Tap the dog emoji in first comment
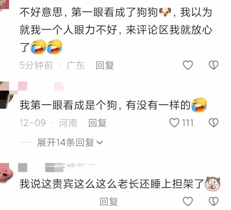This screenshot has height=210, width=231. [x=165, y=12]
